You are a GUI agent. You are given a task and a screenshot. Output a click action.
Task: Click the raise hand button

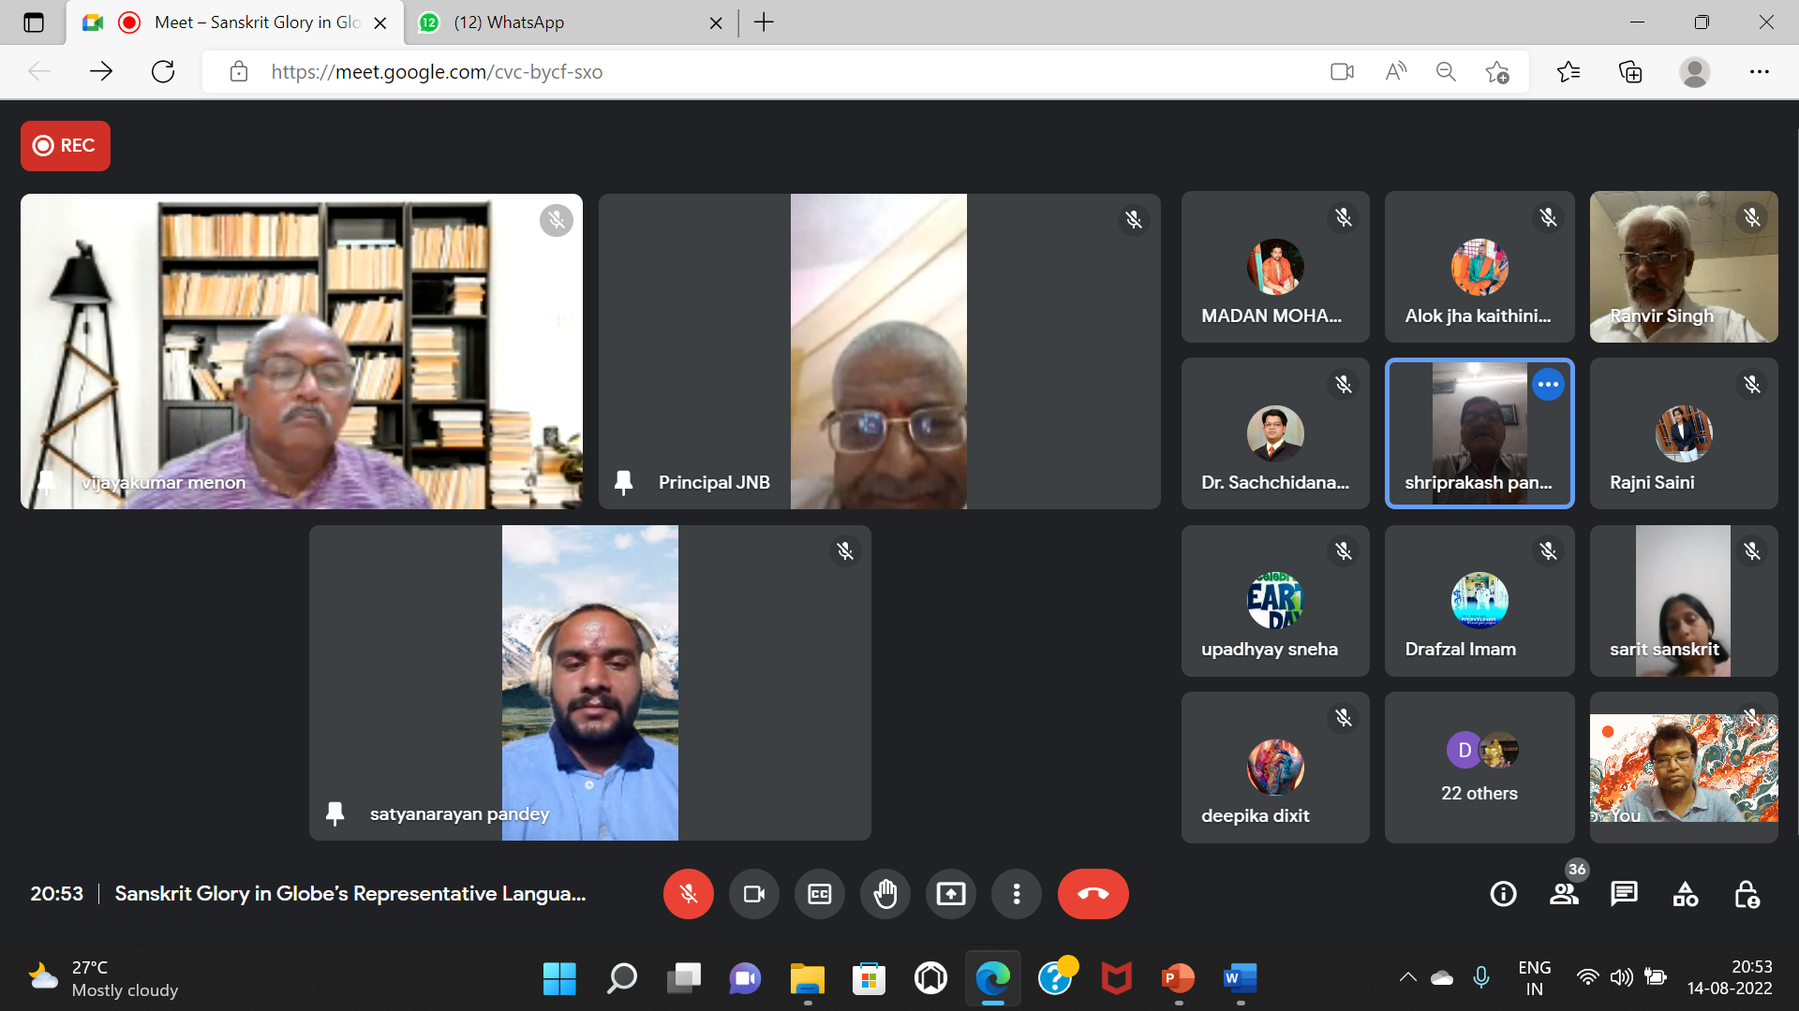(885, 894)
